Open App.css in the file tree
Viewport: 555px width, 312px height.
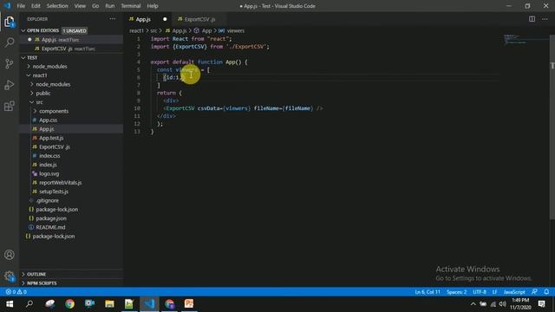pyautogui.click(x=48, y=120)
